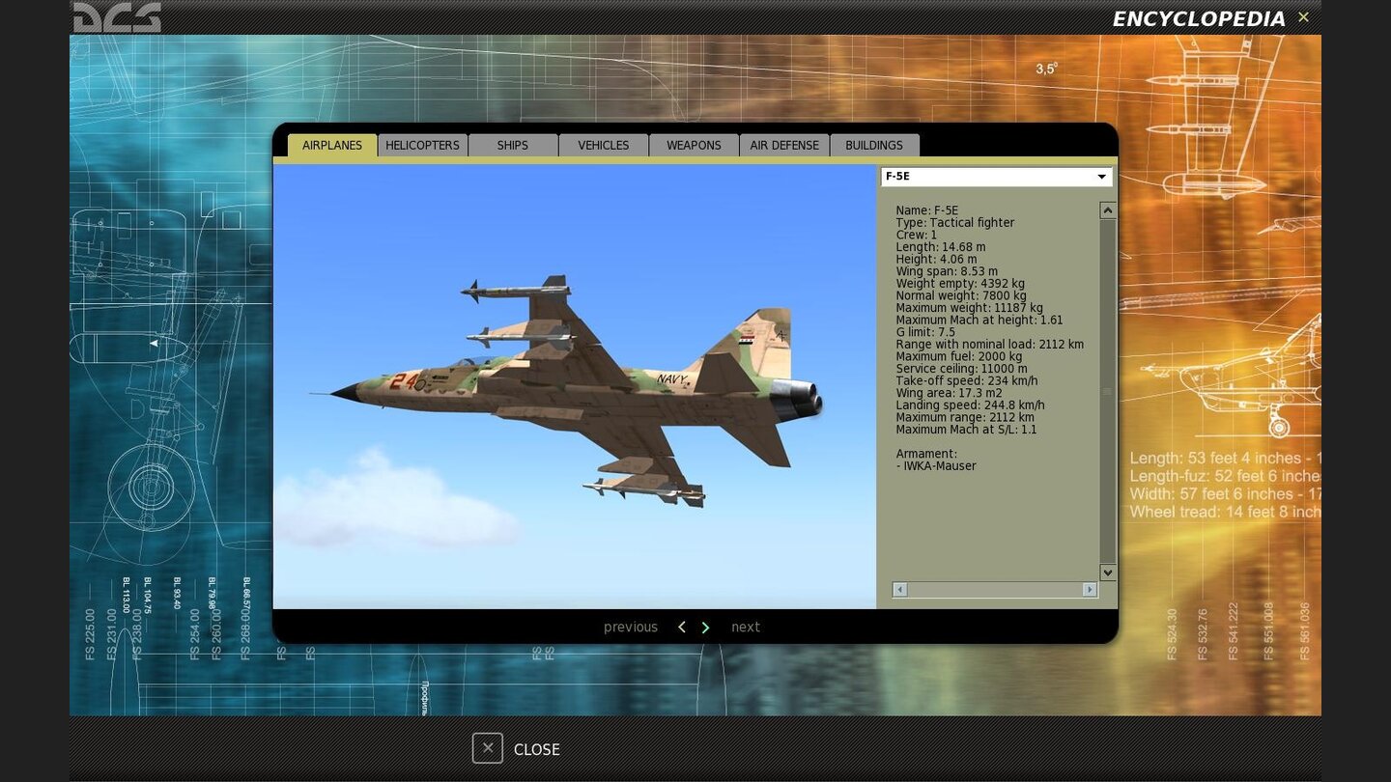Viewport: 1391px width, 782px height.
Task: Click the 'previous' text link
Action: point(631,628)
